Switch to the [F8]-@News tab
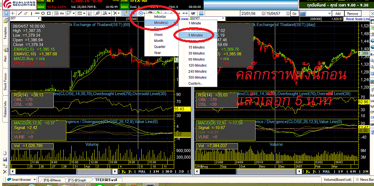 tap(52, 180)
